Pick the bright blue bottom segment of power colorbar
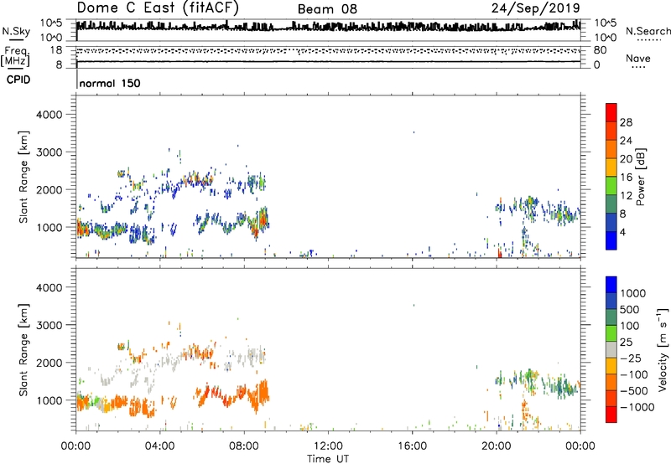Viewport: 671px width, 464px height. point(611,240)
